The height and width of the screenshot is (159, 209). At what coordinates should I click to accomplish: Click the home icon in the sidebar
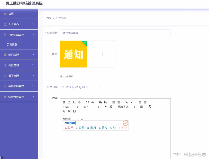click(x=5, y=14)
